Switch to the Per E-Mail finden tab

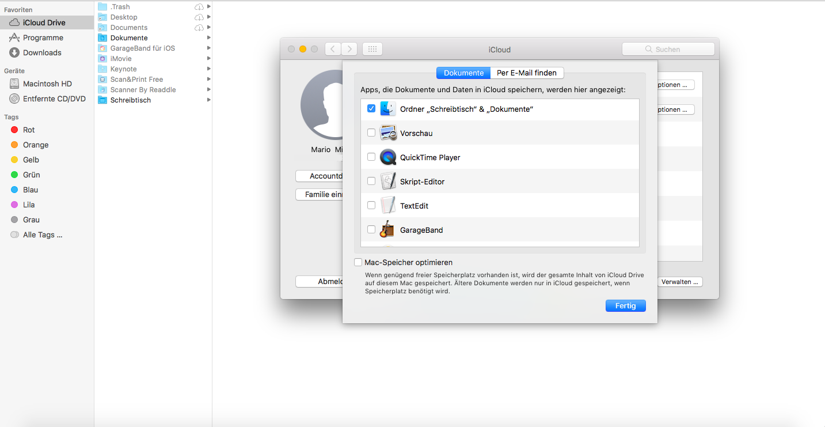click(526, 73)
